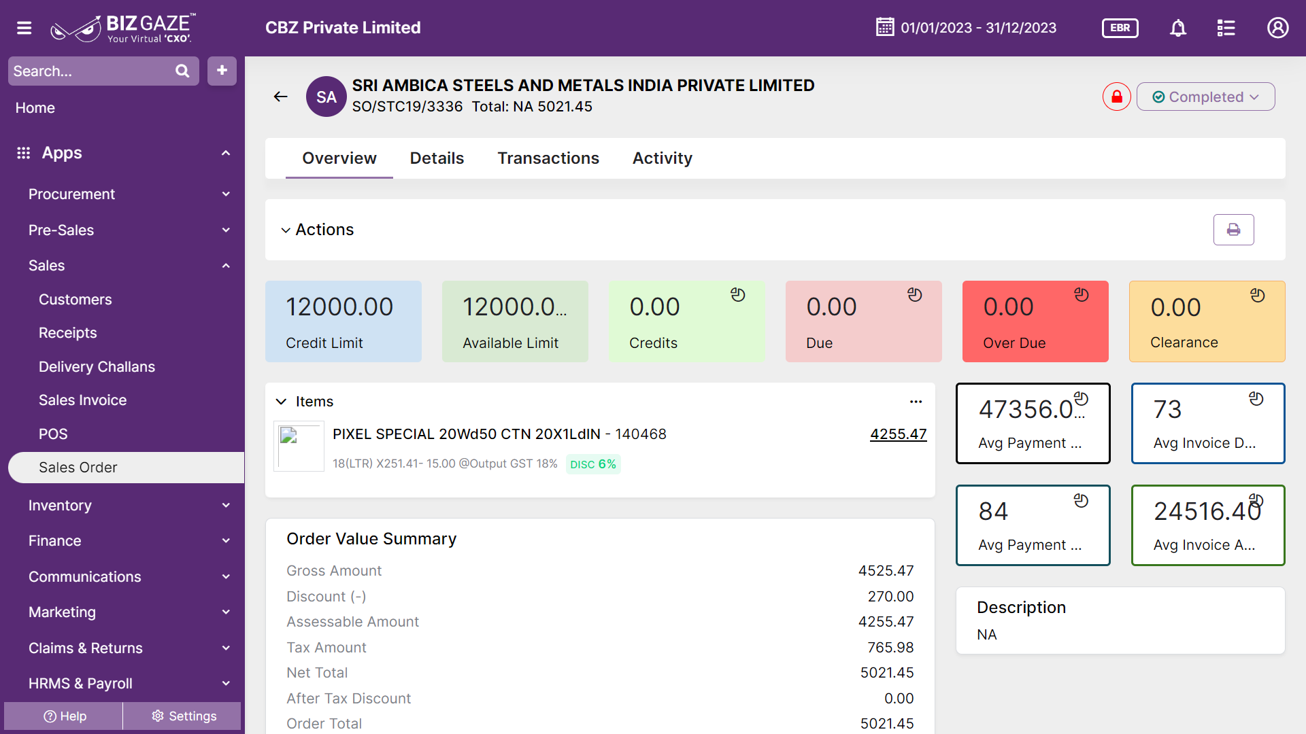The height and width of the screenshot is (734, 1306).
Task: Click the PIXEL SPECIAL item name
Action: coord(499,434)
